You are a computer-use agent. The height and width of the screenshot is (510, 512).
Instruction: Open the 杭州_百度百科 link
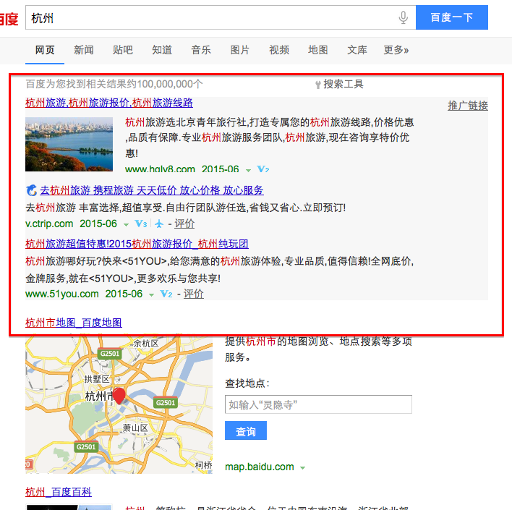pyautogui.click(x=59, y=493)
